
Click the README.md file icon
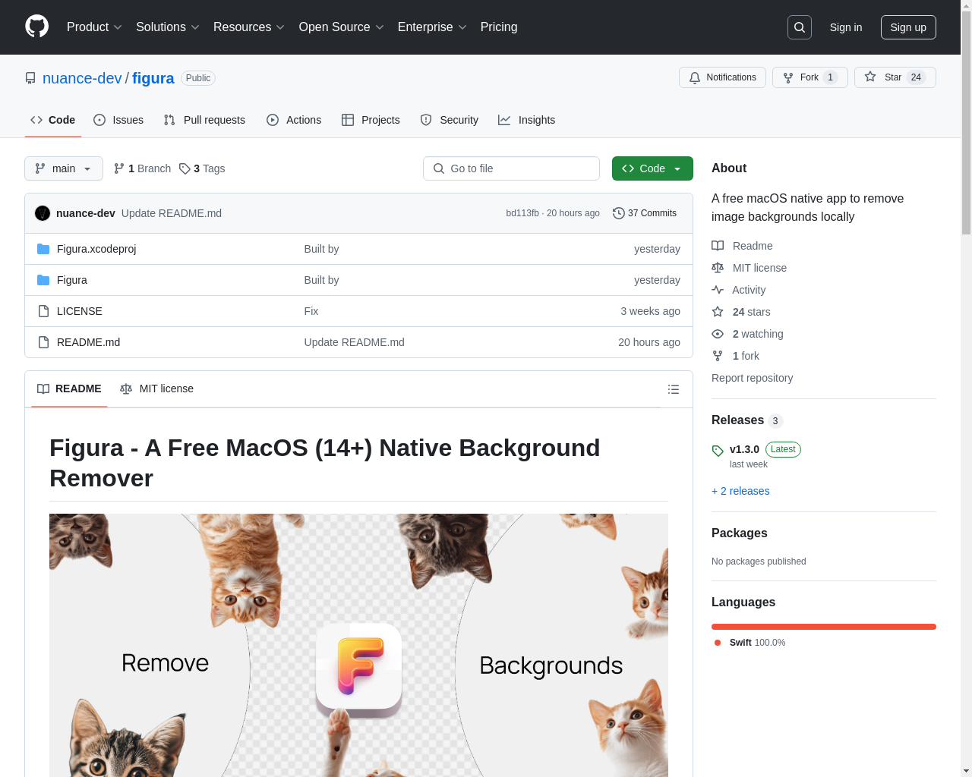[43, 342]
